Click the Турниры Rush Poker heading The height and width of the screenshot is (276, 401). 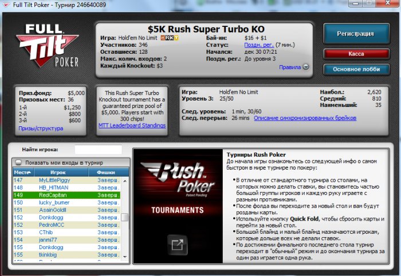256,155
